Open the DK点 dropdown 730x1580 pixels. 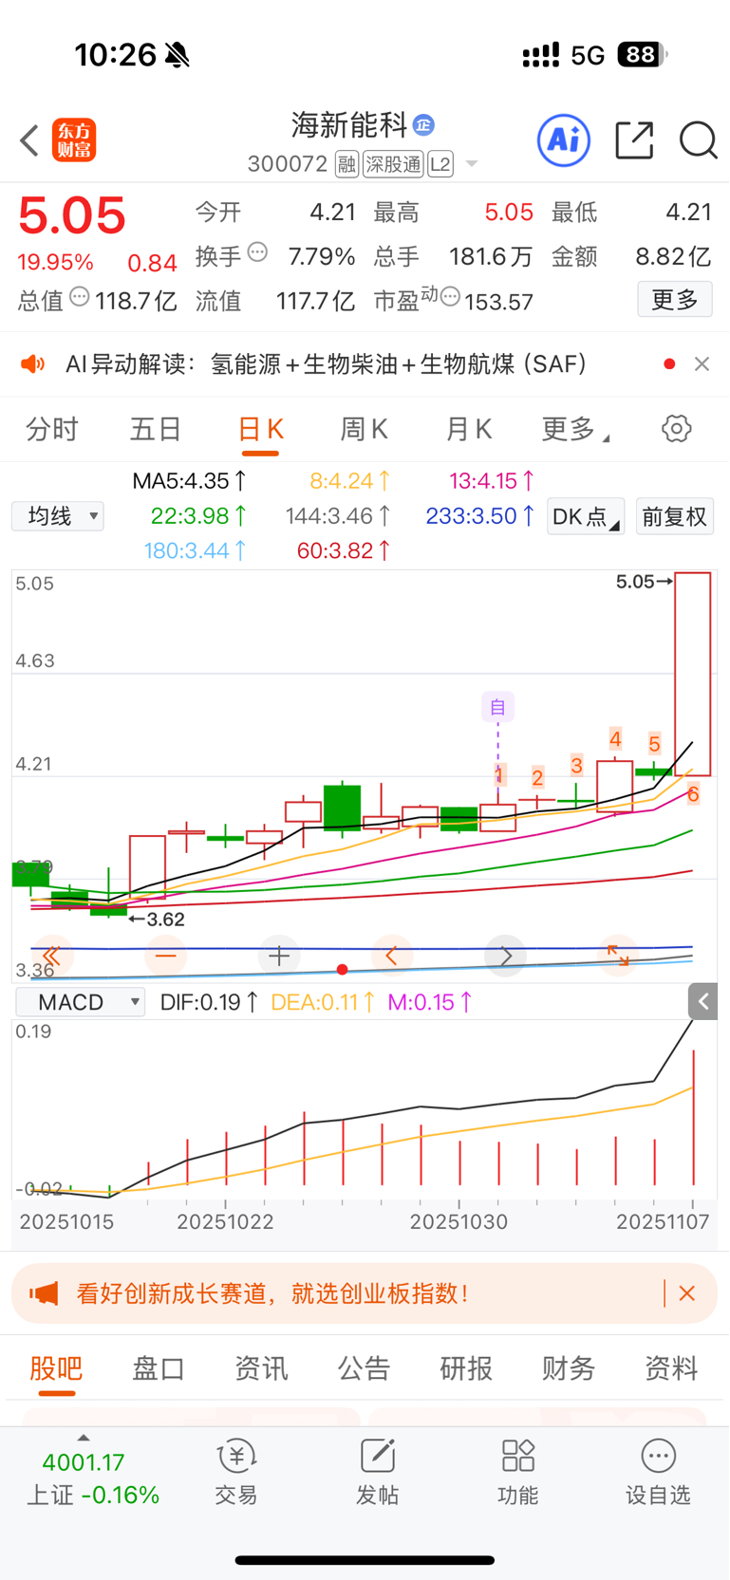point(586,516)
